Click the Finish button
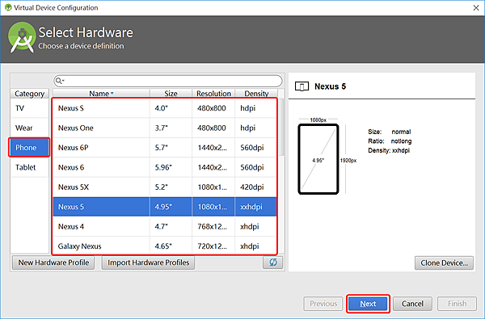485x319 pixels. (x=457, y=304)
